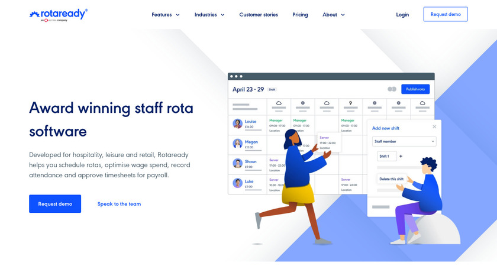The image size is (497, 279).
Task: Click the Megan name in rota
Action: (x=251, y=142)
